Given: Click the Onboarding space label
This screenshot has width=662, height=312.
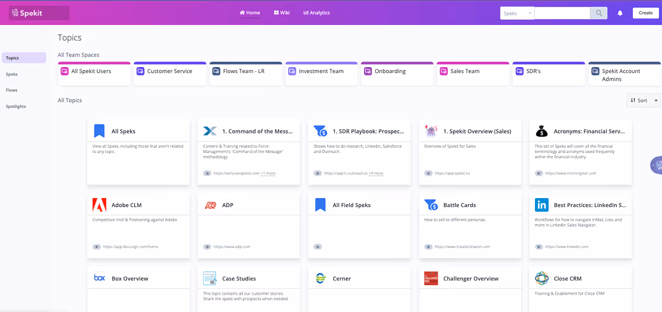Looking at the screenshot, I should (x=390, y=71).
